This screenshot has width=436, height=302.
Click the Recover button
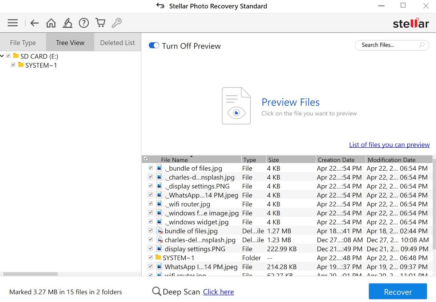[398, 292]
